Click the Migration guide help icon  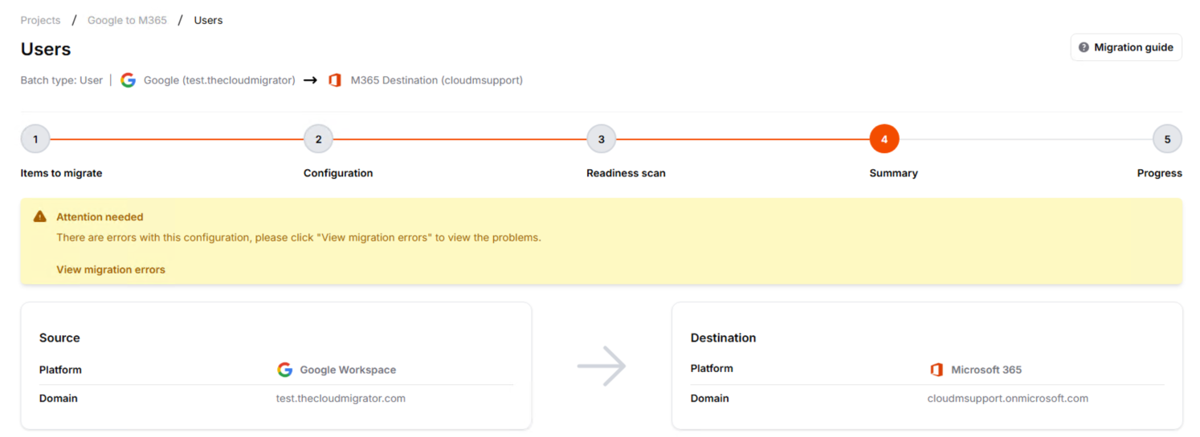coord(1084,47)
